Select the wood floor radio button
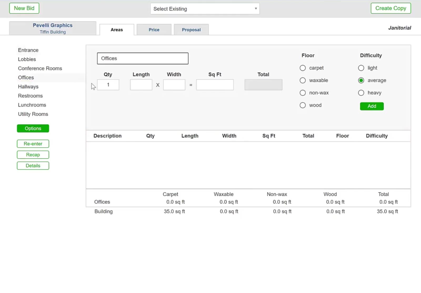 point(303,105)
